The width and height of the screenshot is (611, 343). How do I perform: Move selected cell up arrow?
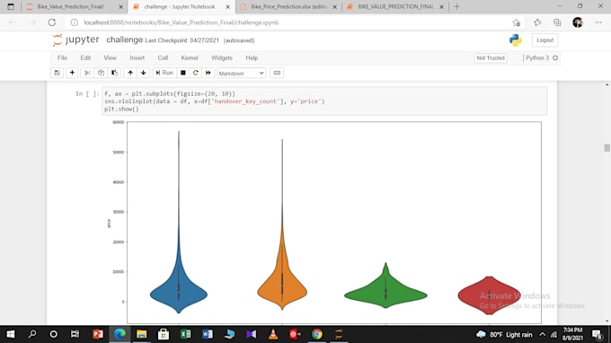click(130, 73)
